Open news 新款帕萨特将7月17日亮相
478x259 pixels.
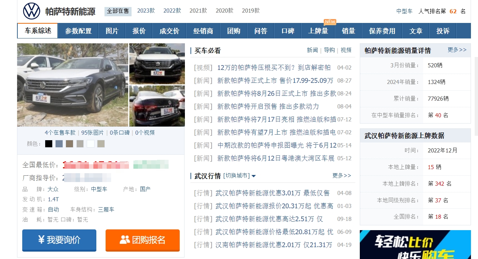coord(277,119)
